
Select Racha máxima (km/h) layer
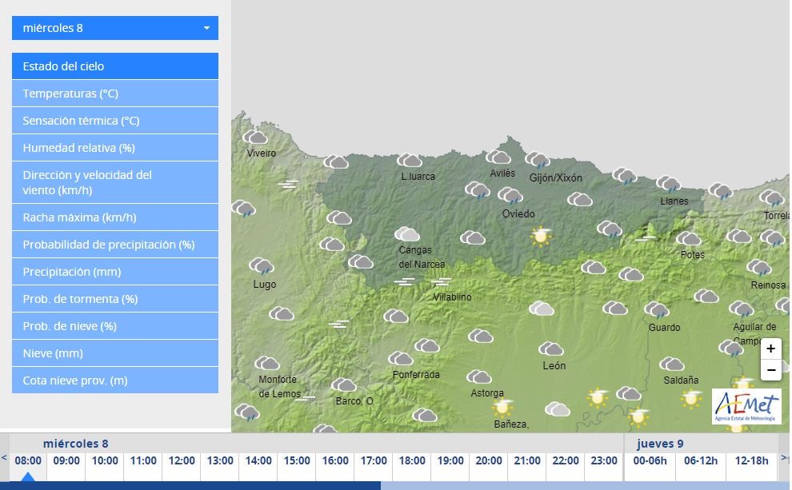pos(115,217)
